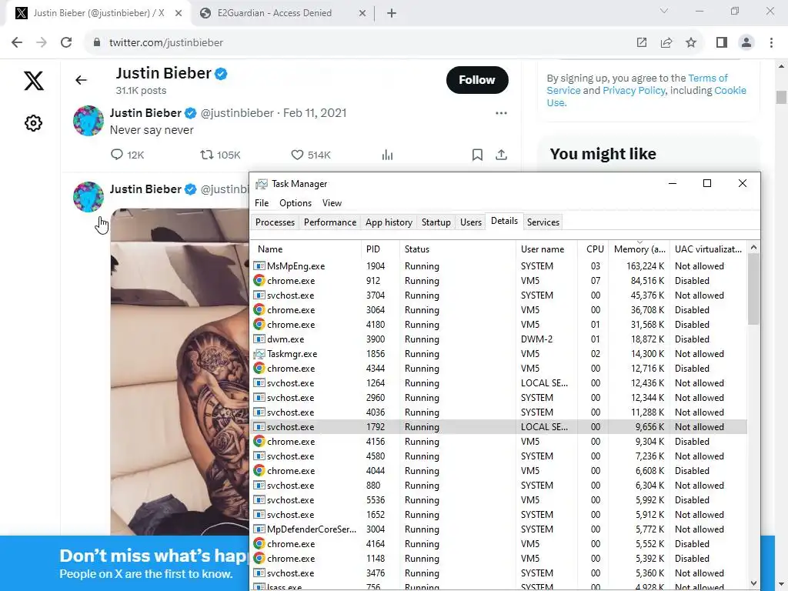Click the Feb 11, 2021 timestamp
The height and width of the screenshot is (591, 788).
coord(315,113)
